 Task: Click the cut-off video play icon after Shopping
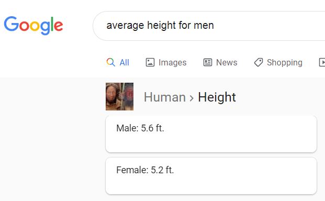coord(322,62)
